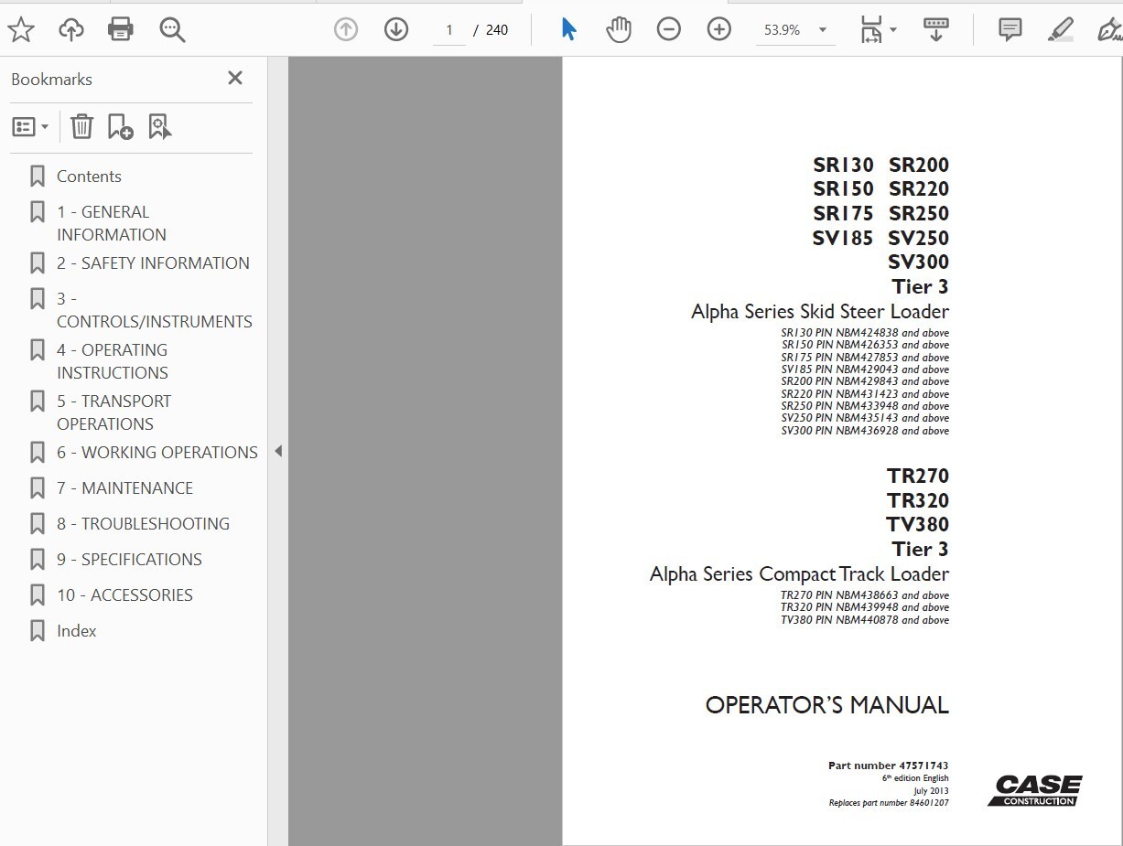Collapse the left pane with arrow handle
The height and width of the screenshot is (846, 1123).
tap(278, 451)
